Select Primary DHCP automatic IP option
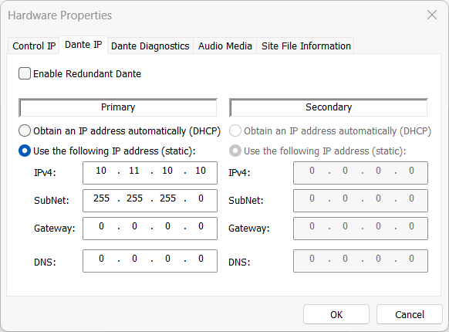The image size is (449, 332). point(25,130)
